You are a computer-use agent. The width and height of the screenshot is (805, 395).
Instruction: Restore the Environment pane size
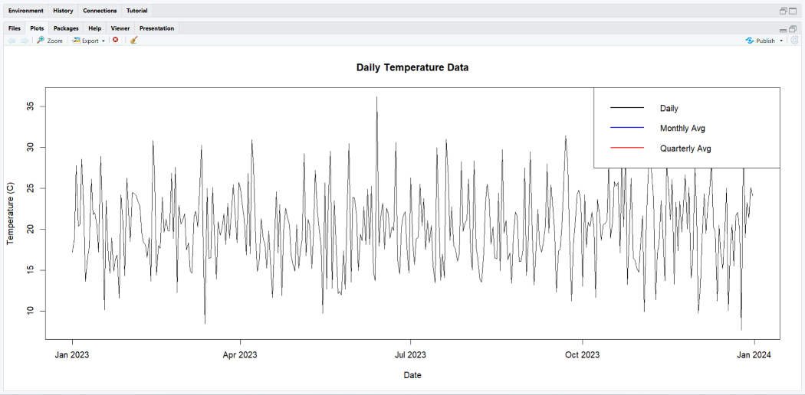tap(784, 11)
